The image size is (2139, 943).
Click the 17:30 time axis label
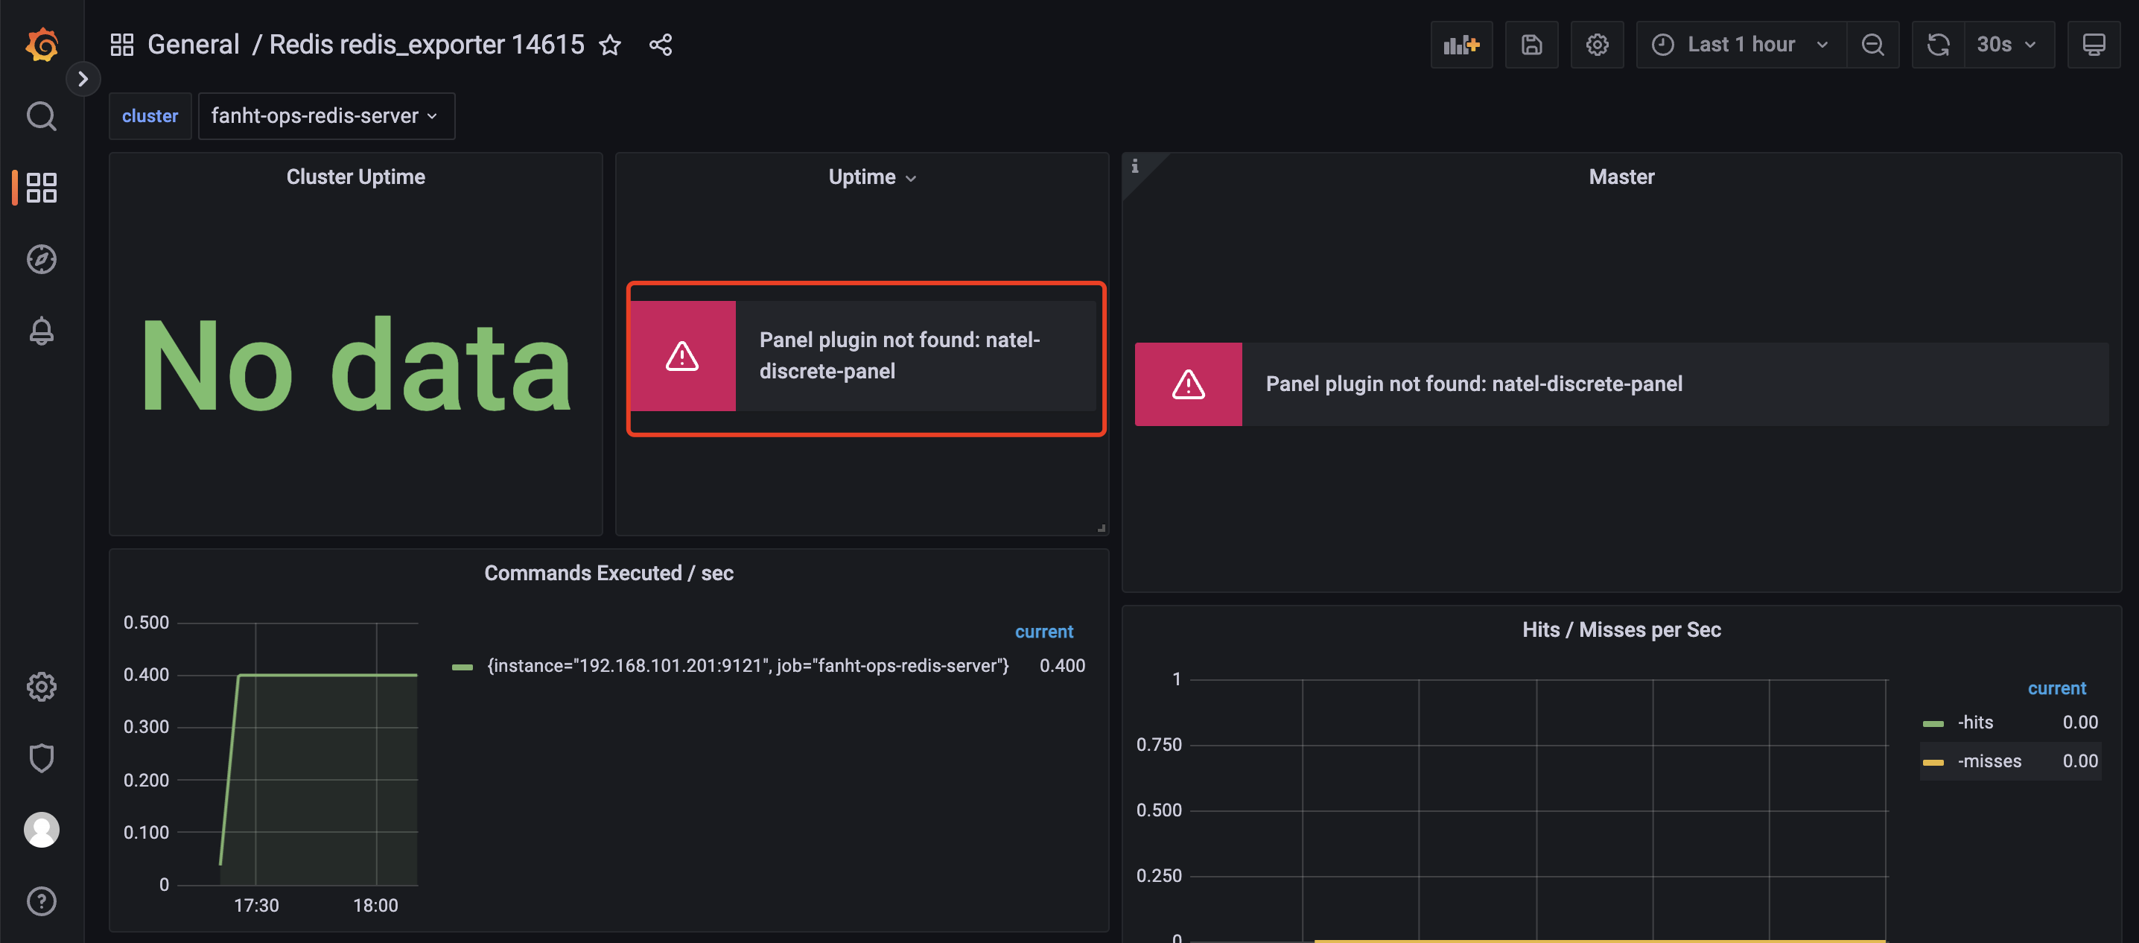tap(255, 906)
